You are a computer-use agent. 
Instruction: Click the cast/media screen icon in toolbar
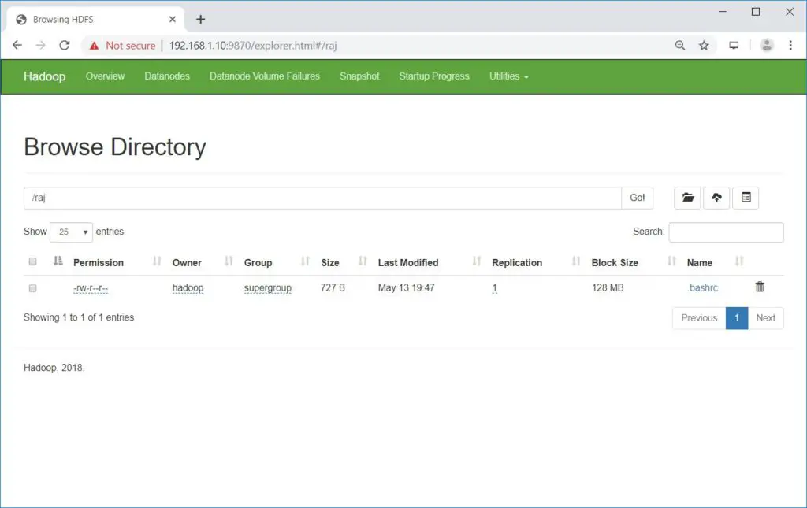734,45
